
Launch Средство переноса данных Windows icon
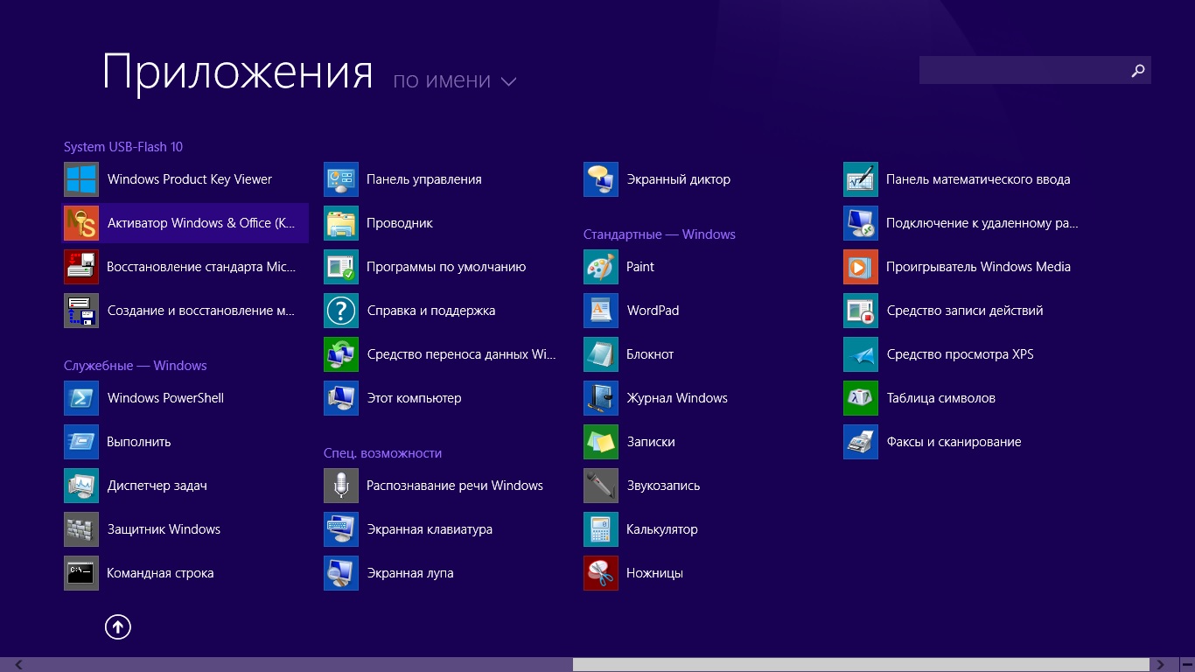pos(341,354)
